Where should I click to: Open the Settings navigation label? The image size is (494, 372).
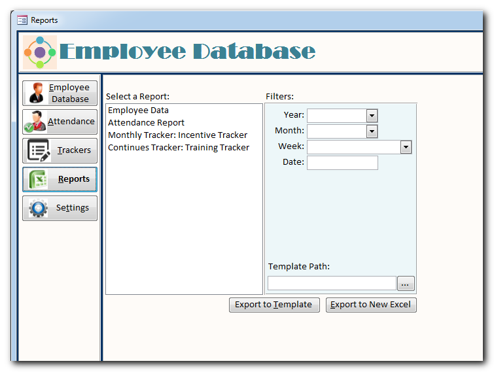pyautogui.click(x=73, y=208)
